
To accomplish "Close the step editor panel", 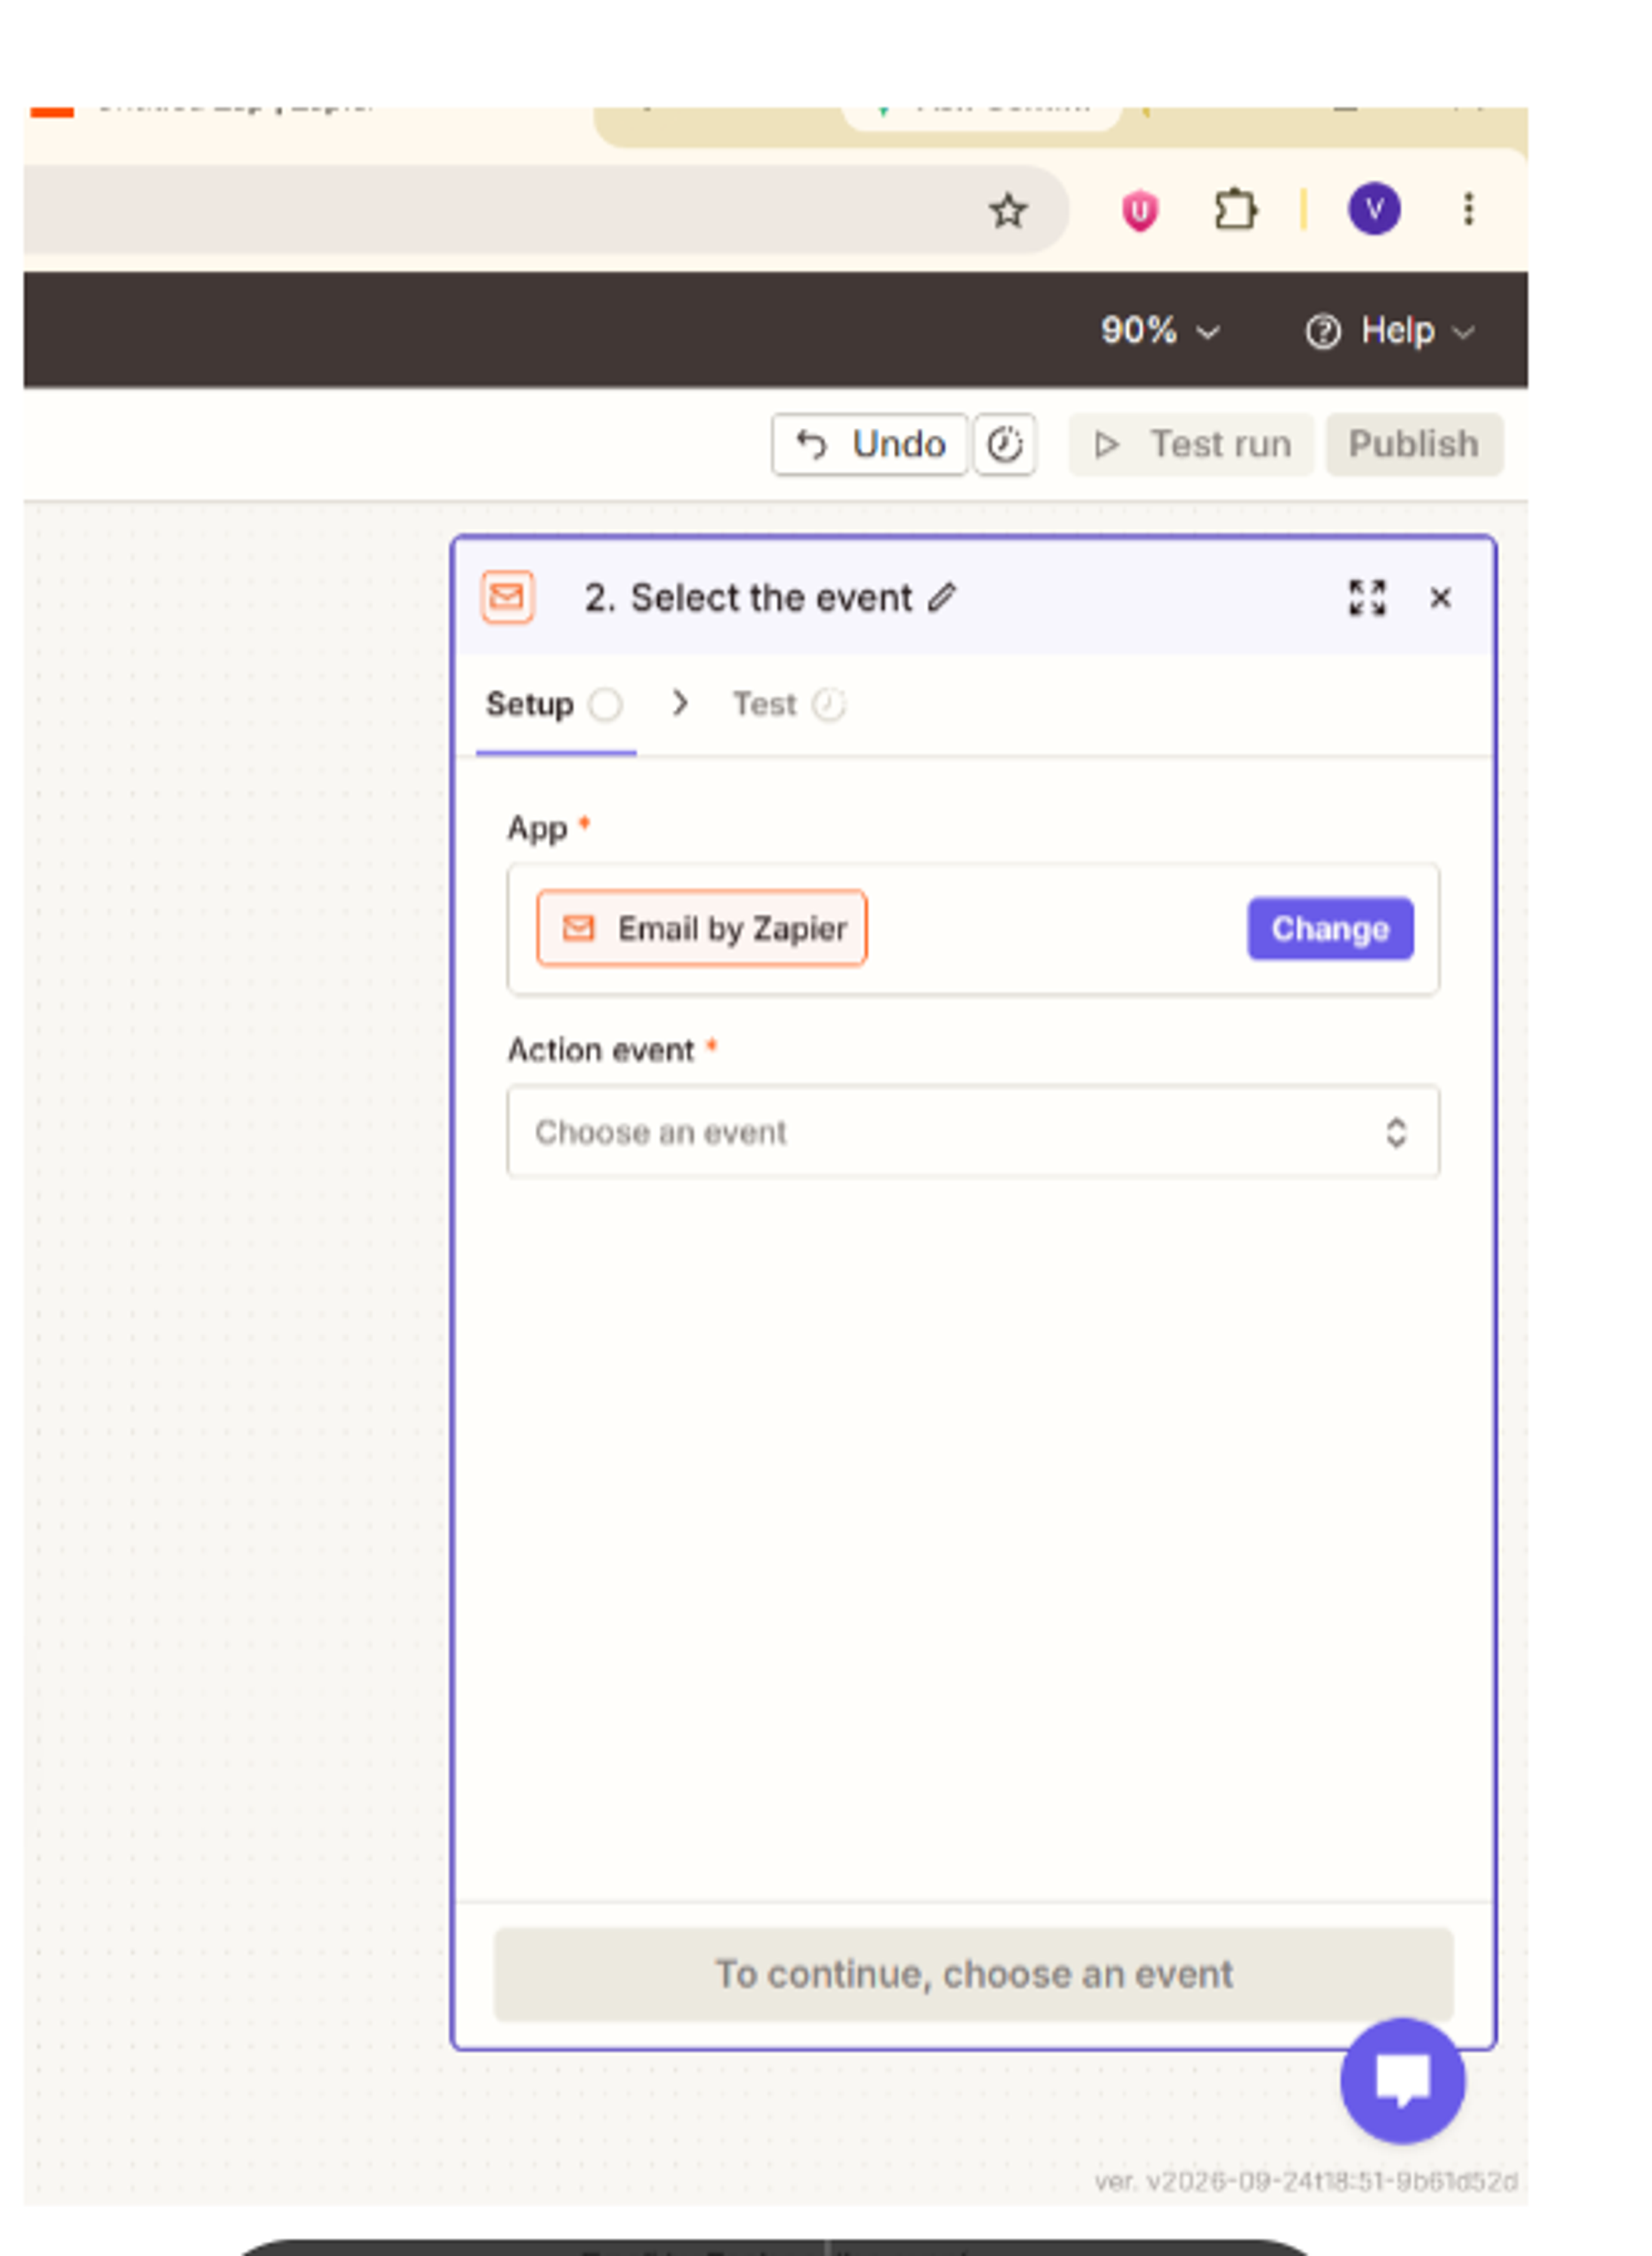I will pyautogui.click(x=1440, y=598).
